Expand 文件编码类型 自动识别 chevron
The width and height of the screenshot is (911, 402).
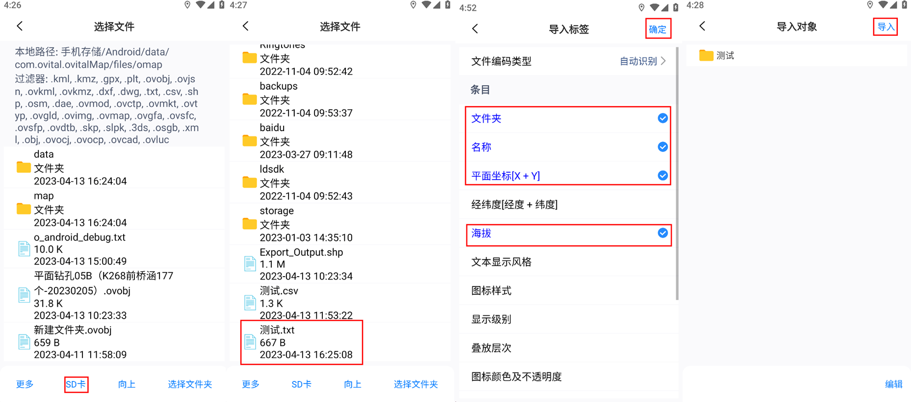point(663,61)
